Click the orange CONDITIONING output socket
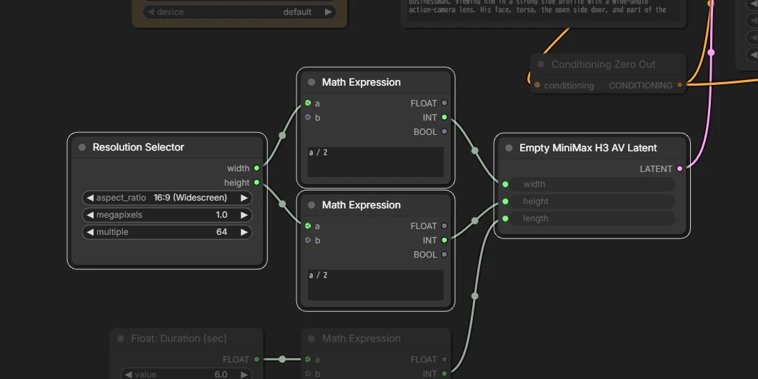This screenshot has width=758, height=379. [679, 85]
